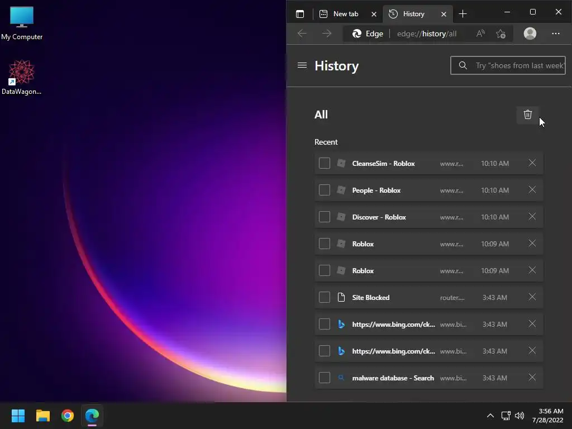The width and height of the screenshot is (572, 429).
Task: Select checkbox of first Roblox 10:09 AM entry
Action: [325, 244]
